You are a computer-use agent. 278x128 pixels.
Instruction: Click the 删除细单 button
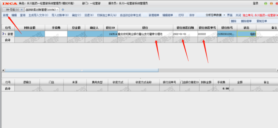[x=246, y=21]
